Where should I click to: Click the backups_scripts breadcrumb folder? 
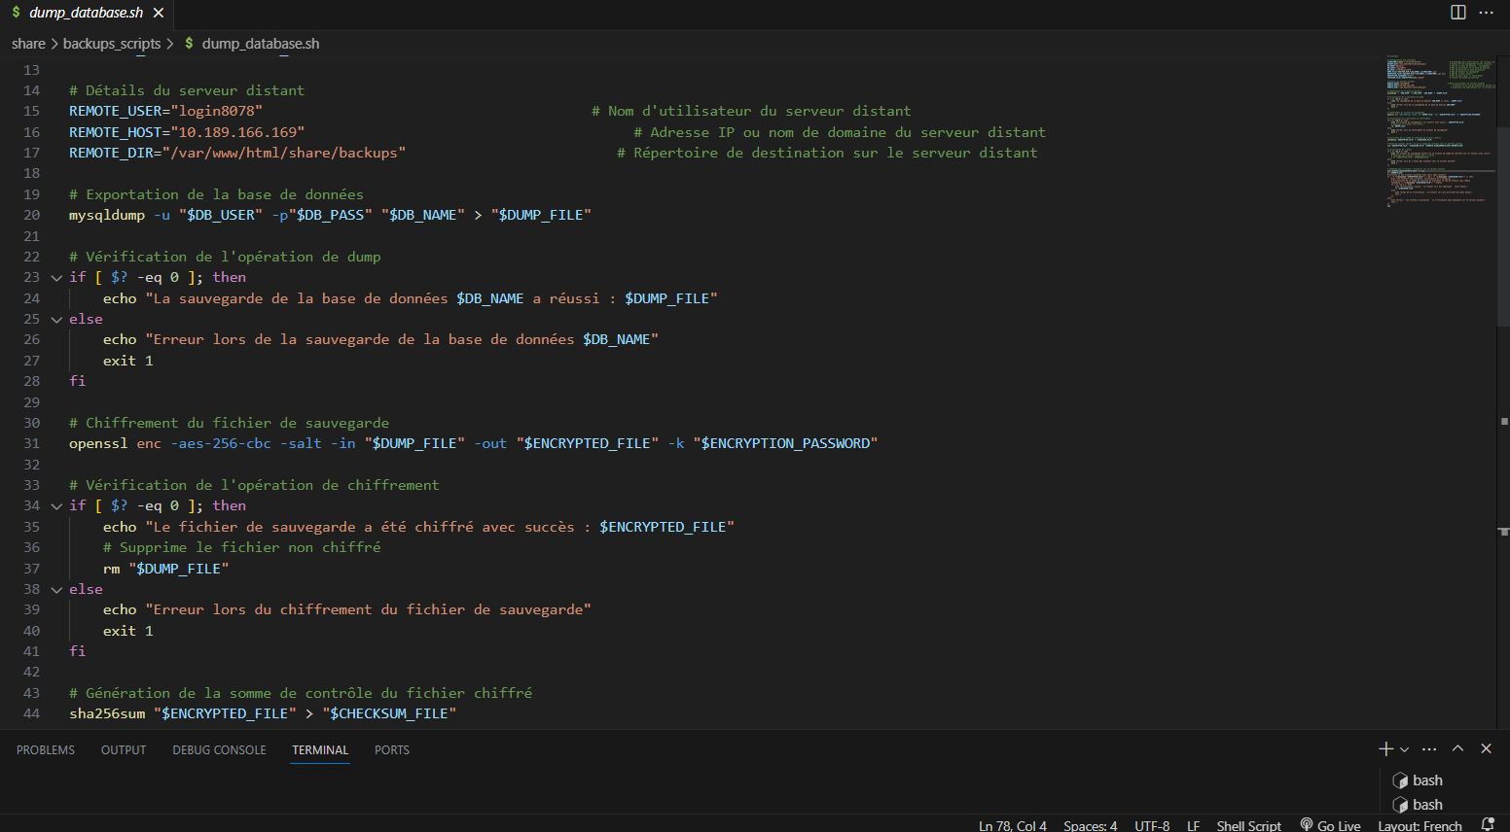point(112,44)
